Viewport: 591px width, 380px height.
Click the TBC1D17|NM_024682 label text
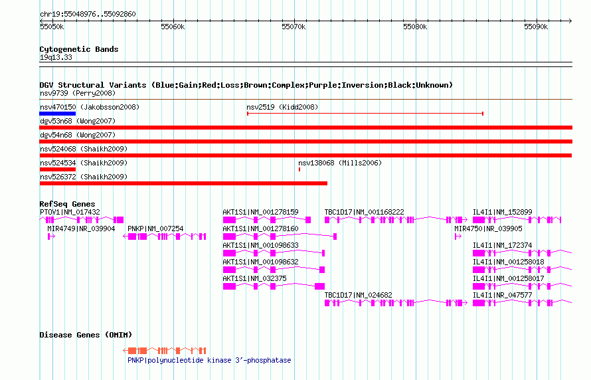click(358, 295)
